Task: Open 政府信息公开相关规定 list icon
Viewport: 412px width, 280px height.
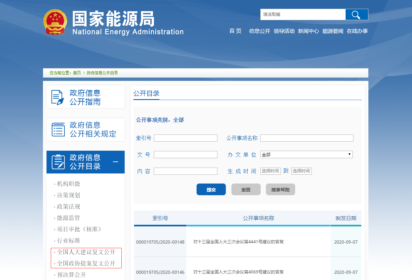Action: click(58, 130)
